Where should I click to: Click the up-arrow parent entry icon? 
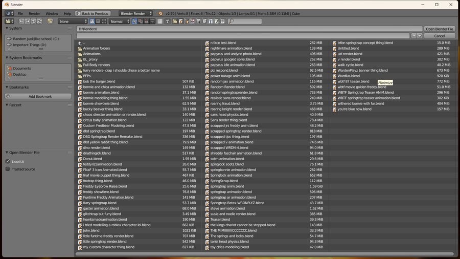(x=80, y=43)
